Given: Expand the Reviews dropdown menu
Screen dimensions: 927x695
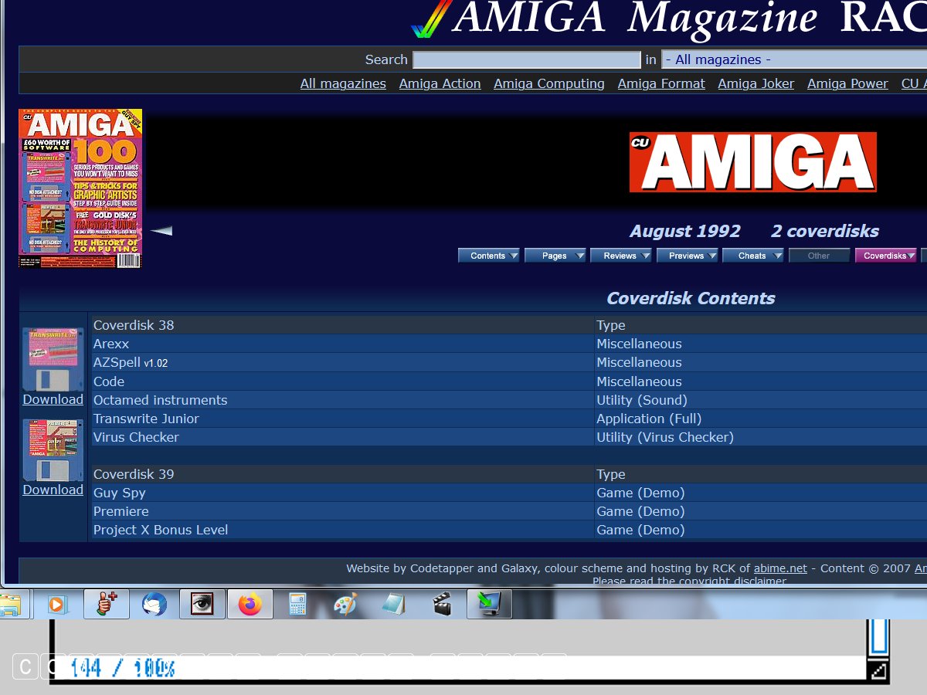Looking at the screenshot, I should [621, 256].
